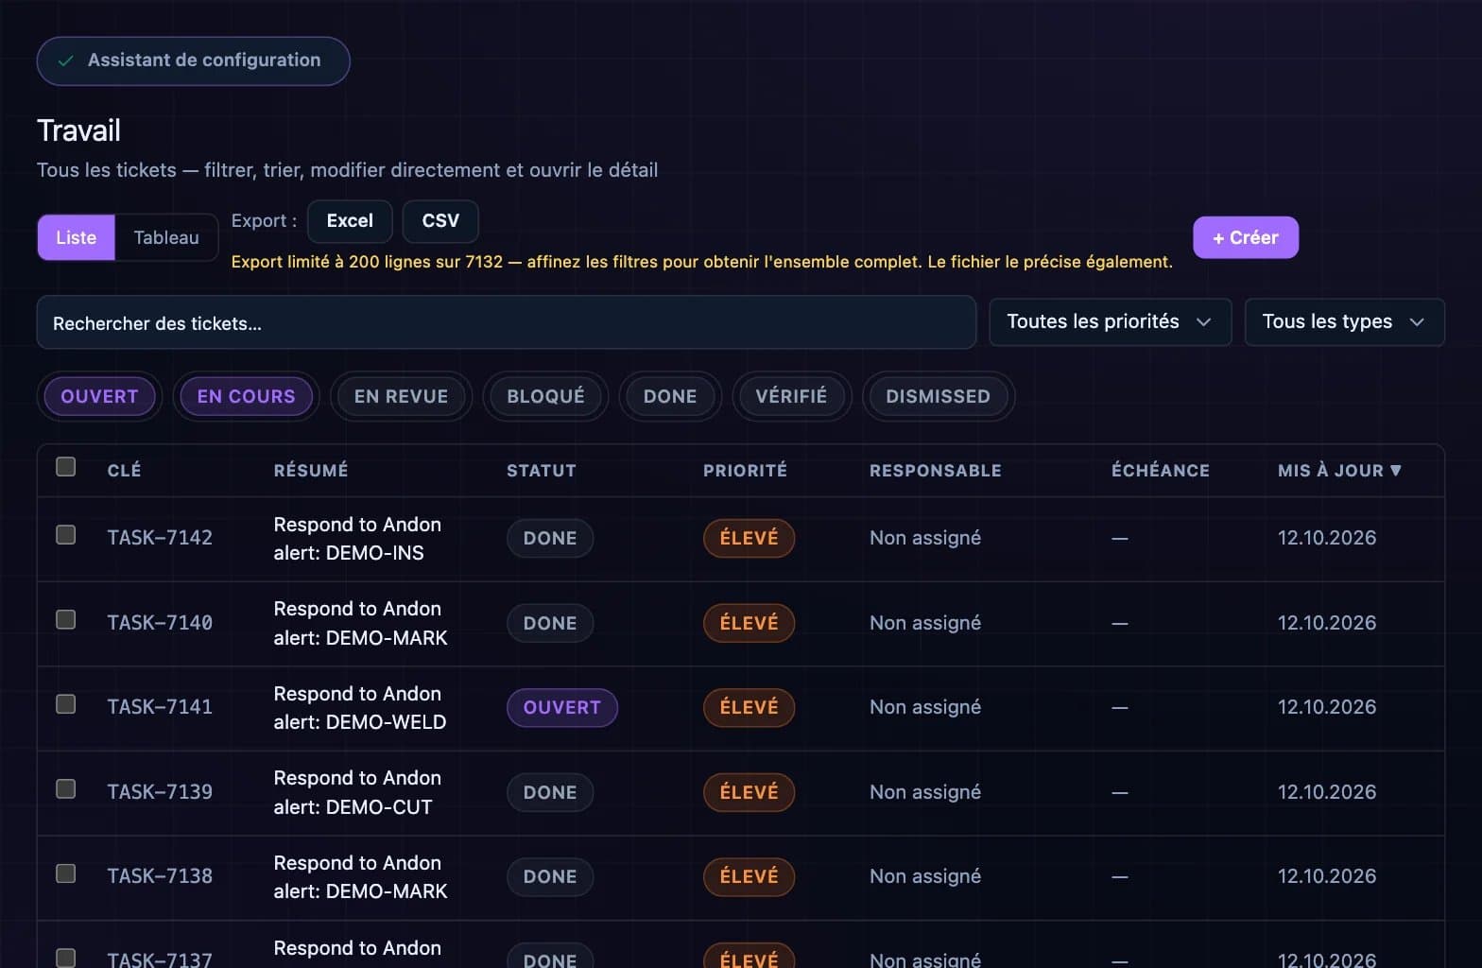Toggle the OUVERT status filter
The width and height of the screenshot is (1482, 968).
click(99, 396)
